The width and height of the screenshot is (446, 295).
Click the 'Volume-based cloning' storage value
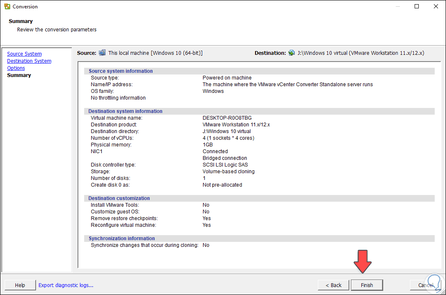point(228,172)
